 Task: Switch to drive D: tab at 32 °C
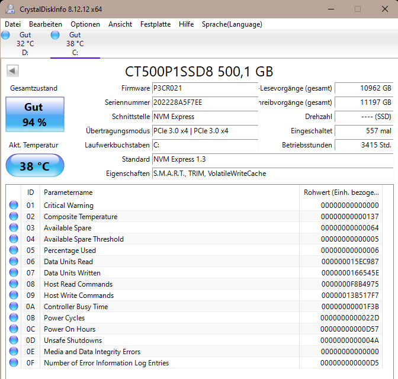coord(25,44)
